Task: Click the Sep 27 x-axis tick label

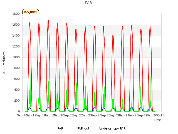Action: 124,115
